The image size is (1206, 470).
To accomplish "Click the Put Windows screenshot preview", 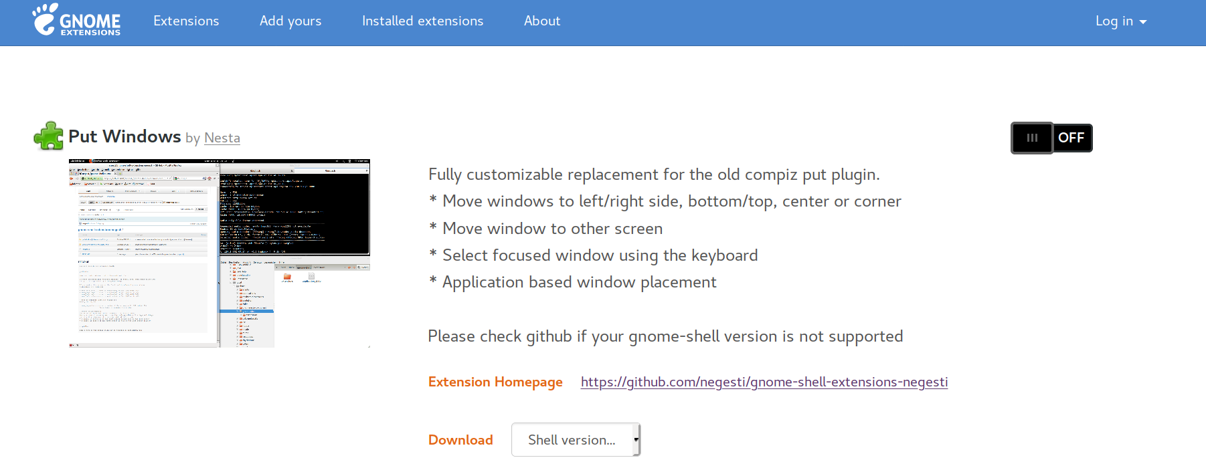I will coord(219,253).
